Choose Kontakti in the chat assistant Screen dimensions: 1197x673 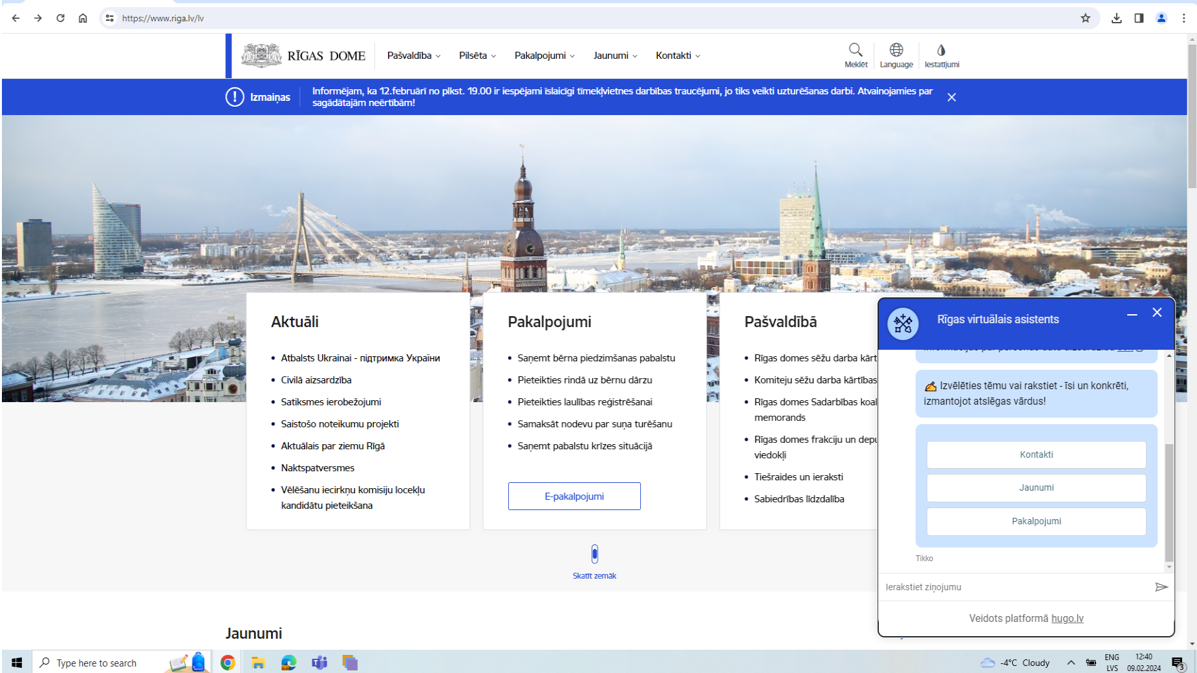(1036, 454)
